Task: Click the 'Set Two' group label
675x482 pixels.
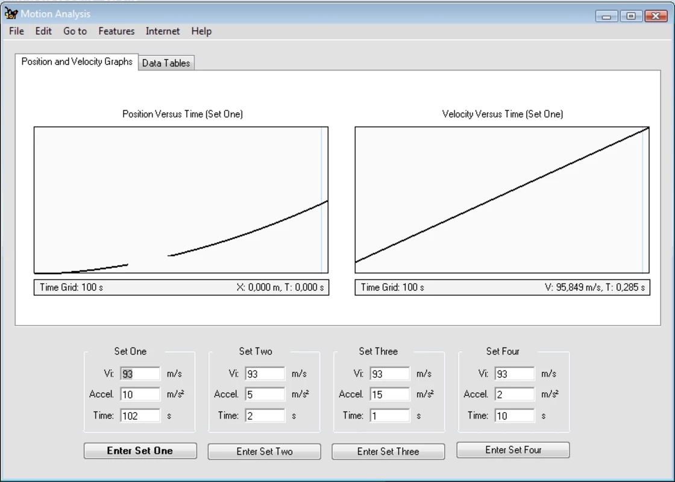Action: click(x=256, y=351)
